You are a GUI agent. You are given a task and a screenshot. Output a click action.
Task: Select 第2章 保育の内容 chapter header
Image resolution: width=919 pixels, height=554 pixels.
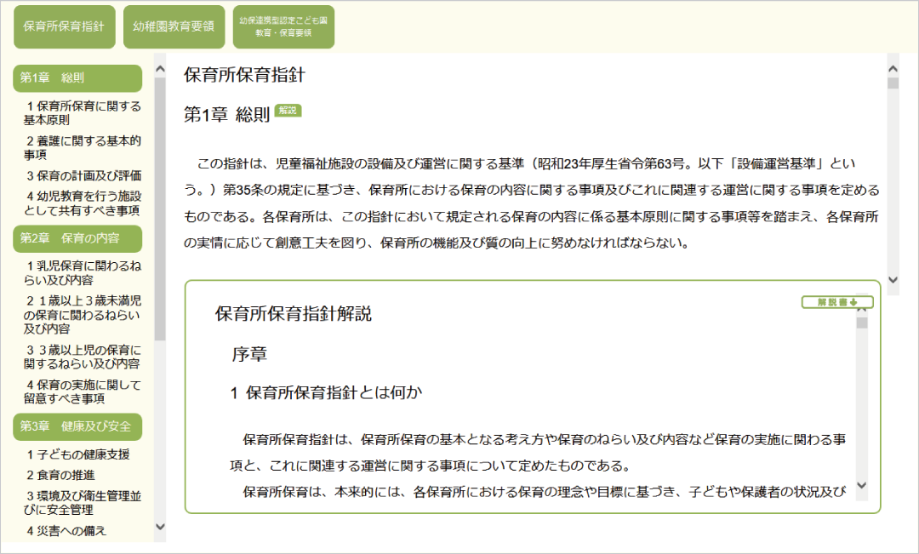tap(77, 238)
